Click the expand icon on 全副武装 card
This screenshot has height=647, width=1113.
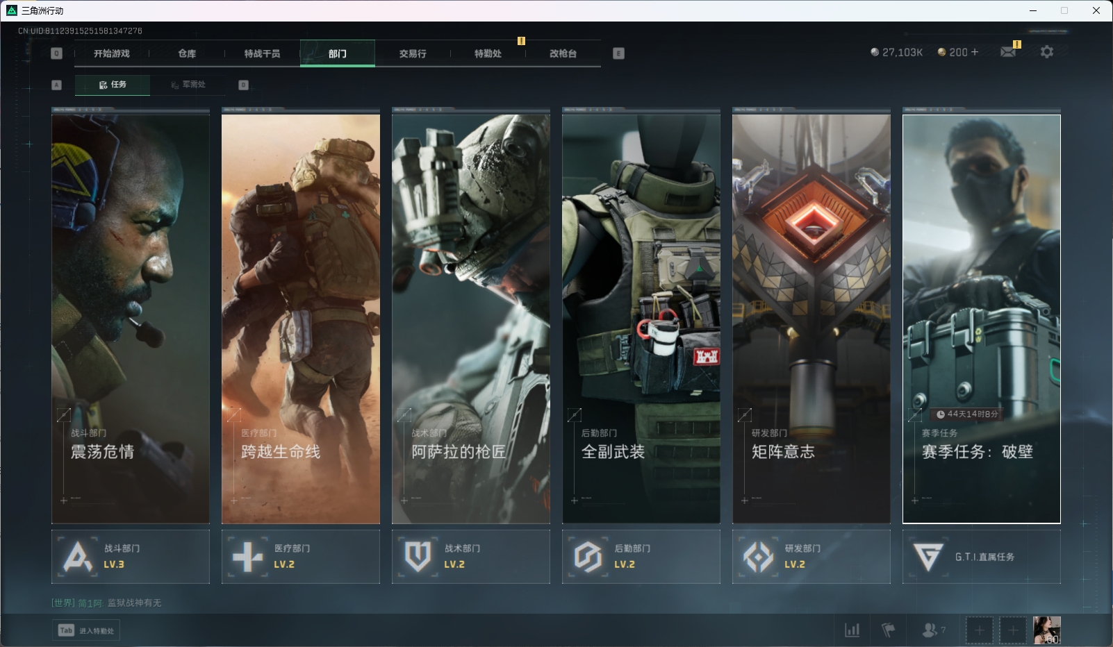click(x=574, y=415)
